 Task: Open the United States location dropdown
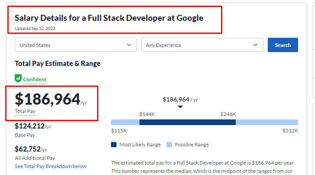(76, 45)
